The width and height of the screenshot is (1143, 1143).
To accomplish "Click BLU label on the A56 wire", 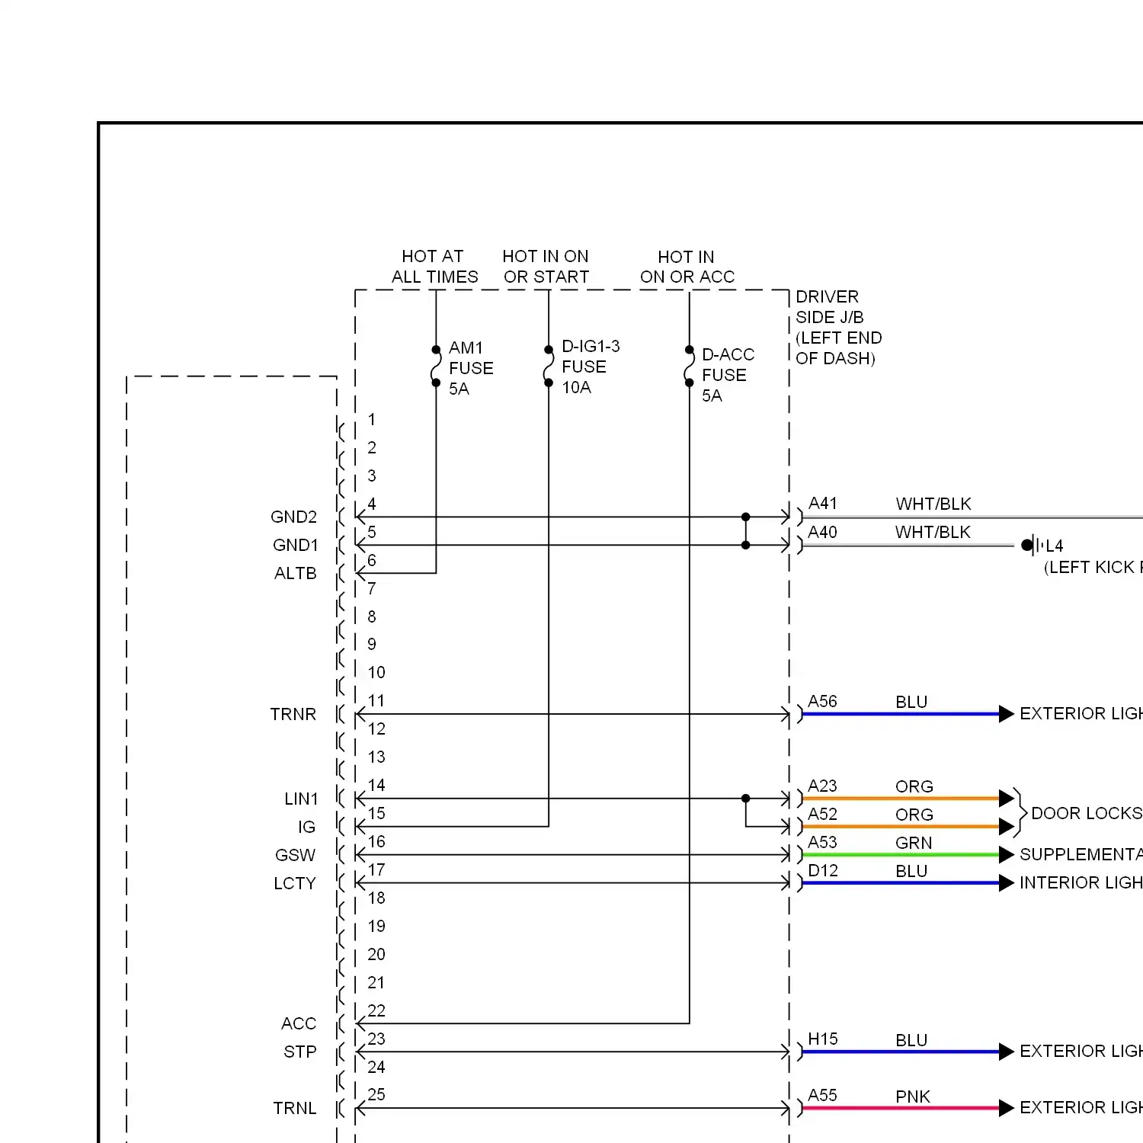I will pos(911,702).
